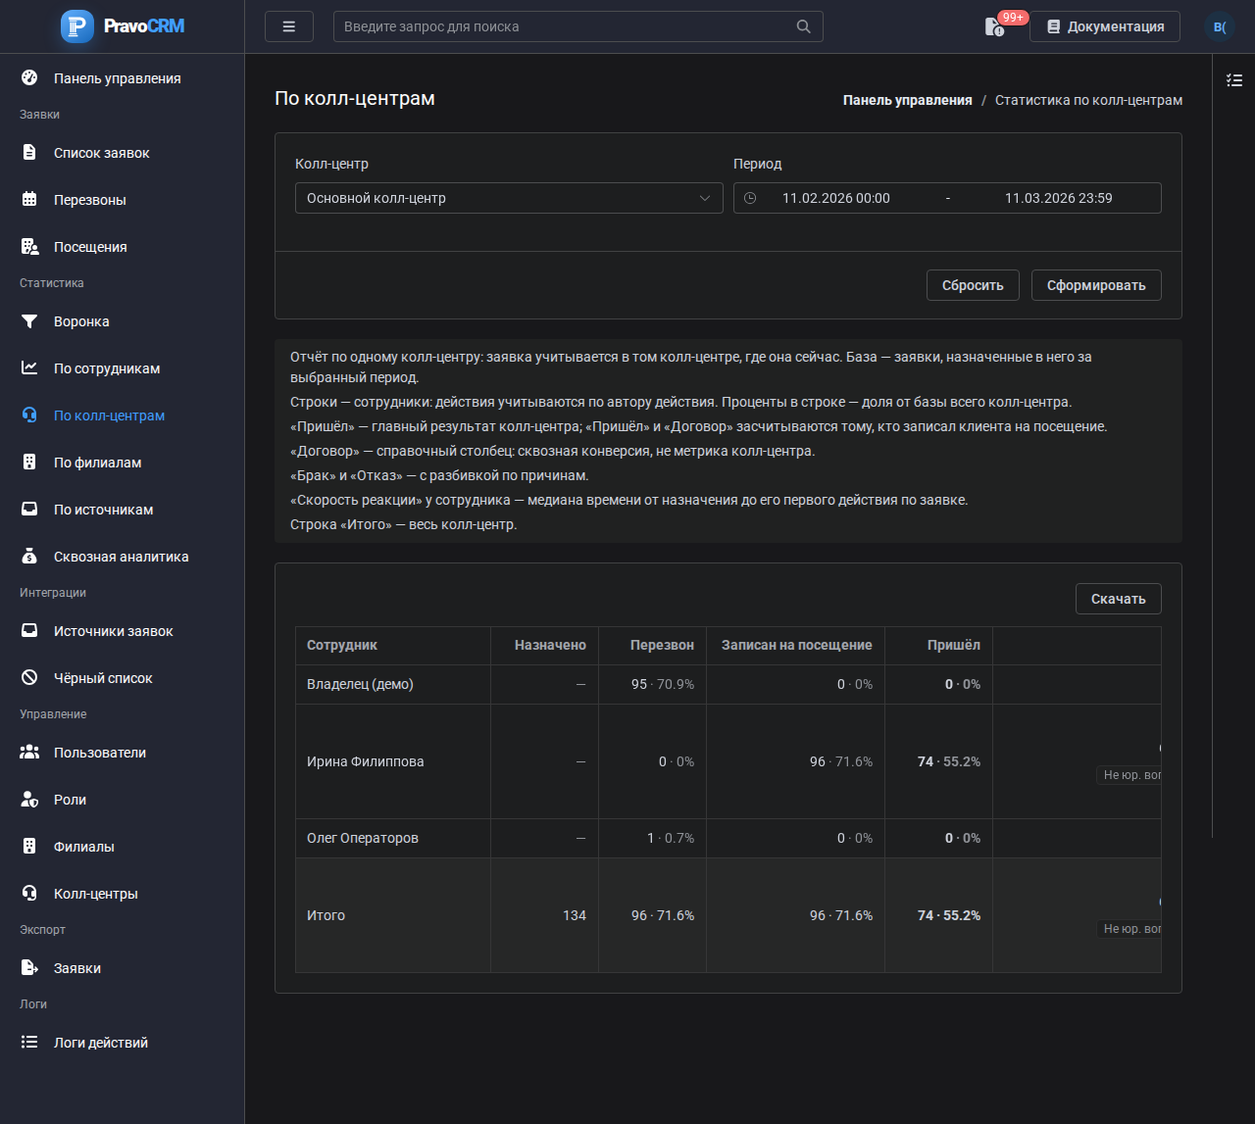Open Филиалы in the sidebar
Image resolution: width=1255 pixels, height=1124 pixels.
(83, 847)
